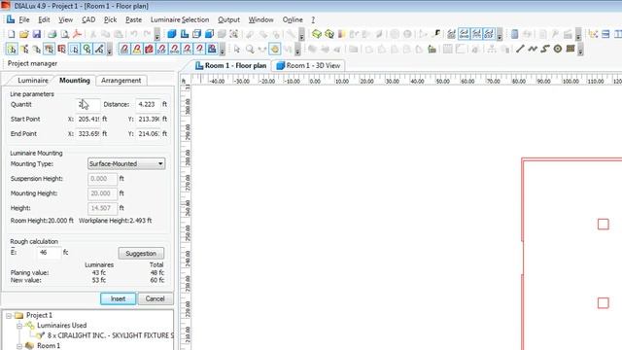Click the E illuminance input field
Screen dimensions: 622x350
(50, 253)
